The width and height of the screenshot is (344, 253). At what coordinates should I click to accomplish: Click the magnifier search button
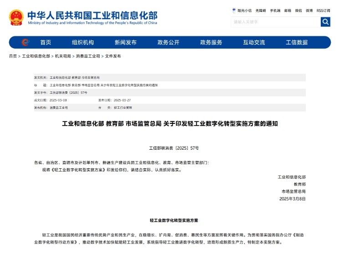325,22
